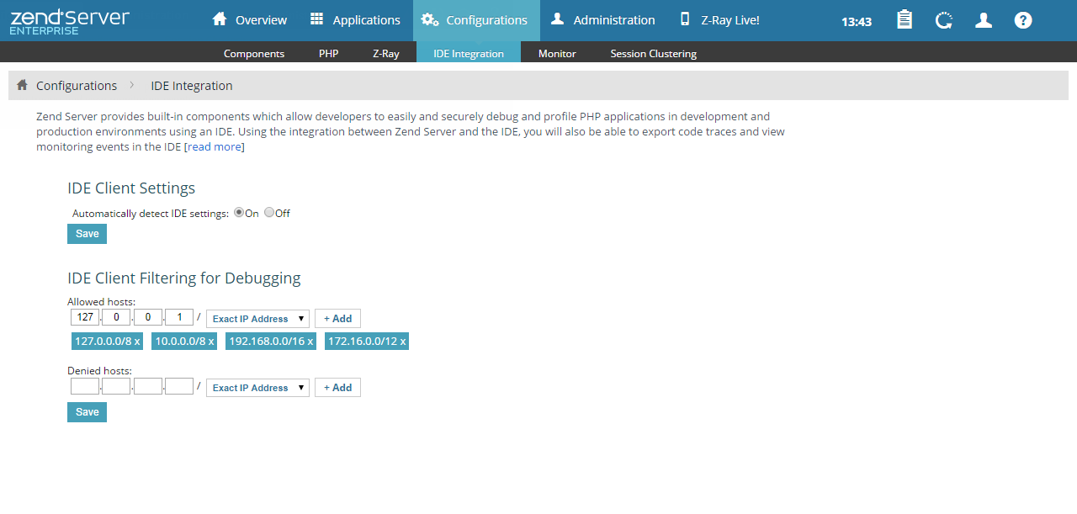Click + Add for Allowed hosts
This screenshot has height=514, width=1077.
(337, 319)
